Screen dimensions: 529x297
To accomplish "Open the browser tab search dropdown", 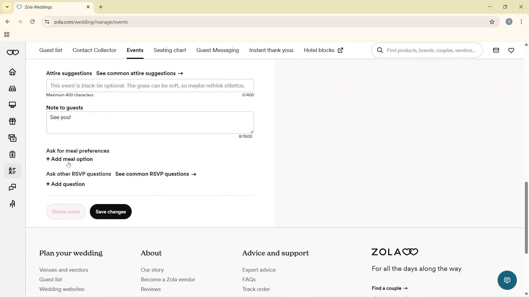I will 7,7.
